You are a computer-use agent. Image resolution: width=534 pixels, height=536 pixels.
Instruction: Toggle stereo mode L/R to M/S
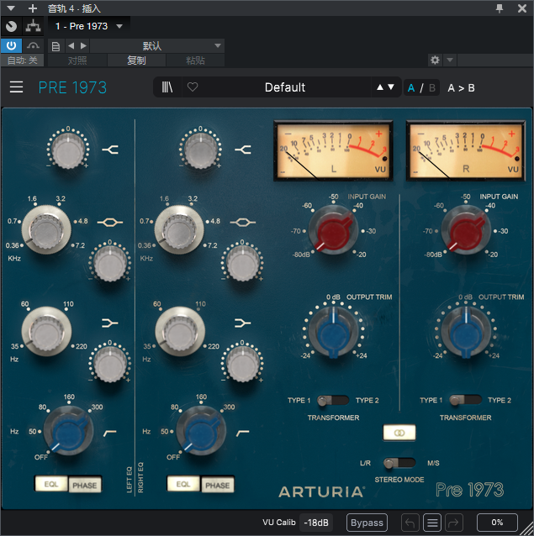point(399,463)
